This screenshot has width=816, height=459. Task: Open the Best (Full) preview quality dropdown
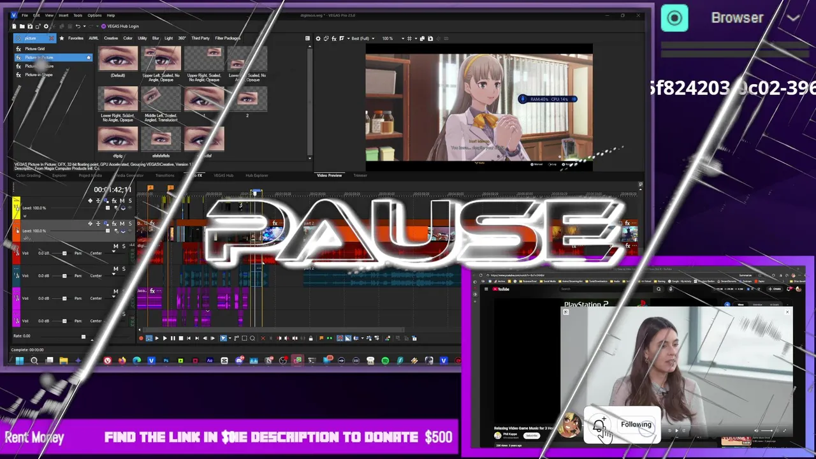tap(373, 38)
